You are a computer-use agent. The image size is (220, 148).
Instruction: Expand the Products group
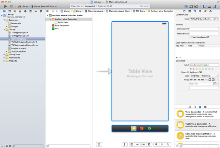4,61
